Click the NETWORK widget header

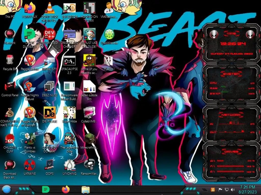tap(231, 115)
